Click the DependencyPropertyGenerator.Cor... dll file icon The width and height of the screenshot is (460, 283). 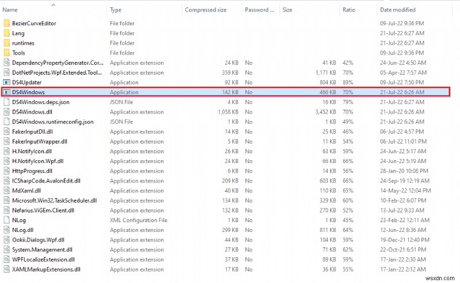click(6, 63)
